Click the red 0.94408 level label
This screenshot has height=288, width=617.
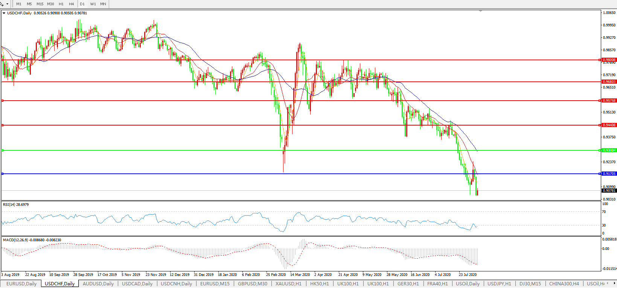tap(609, 125)
